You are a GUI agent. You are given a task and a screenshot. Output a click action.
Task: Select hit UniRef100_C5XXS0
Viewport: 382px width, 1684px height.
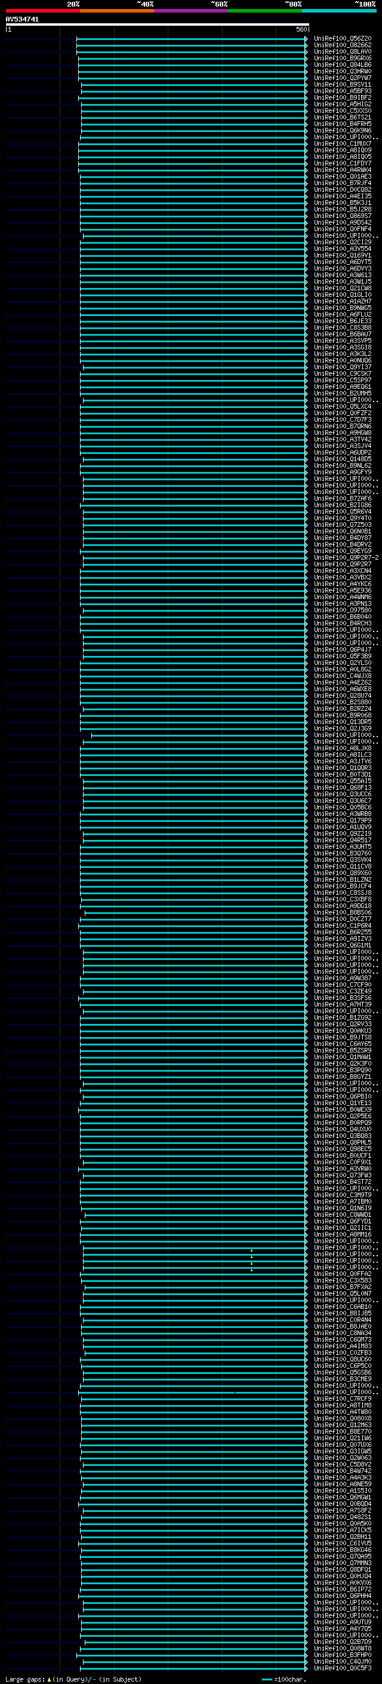[x=343, y=111]
